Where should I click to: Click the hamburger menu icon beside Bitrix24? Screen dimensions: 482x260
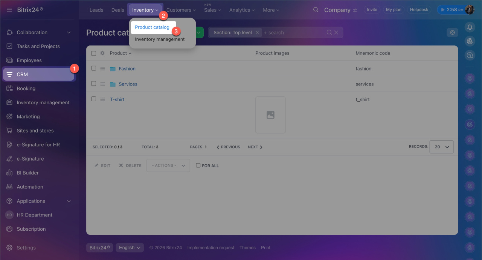coord(9,10)
